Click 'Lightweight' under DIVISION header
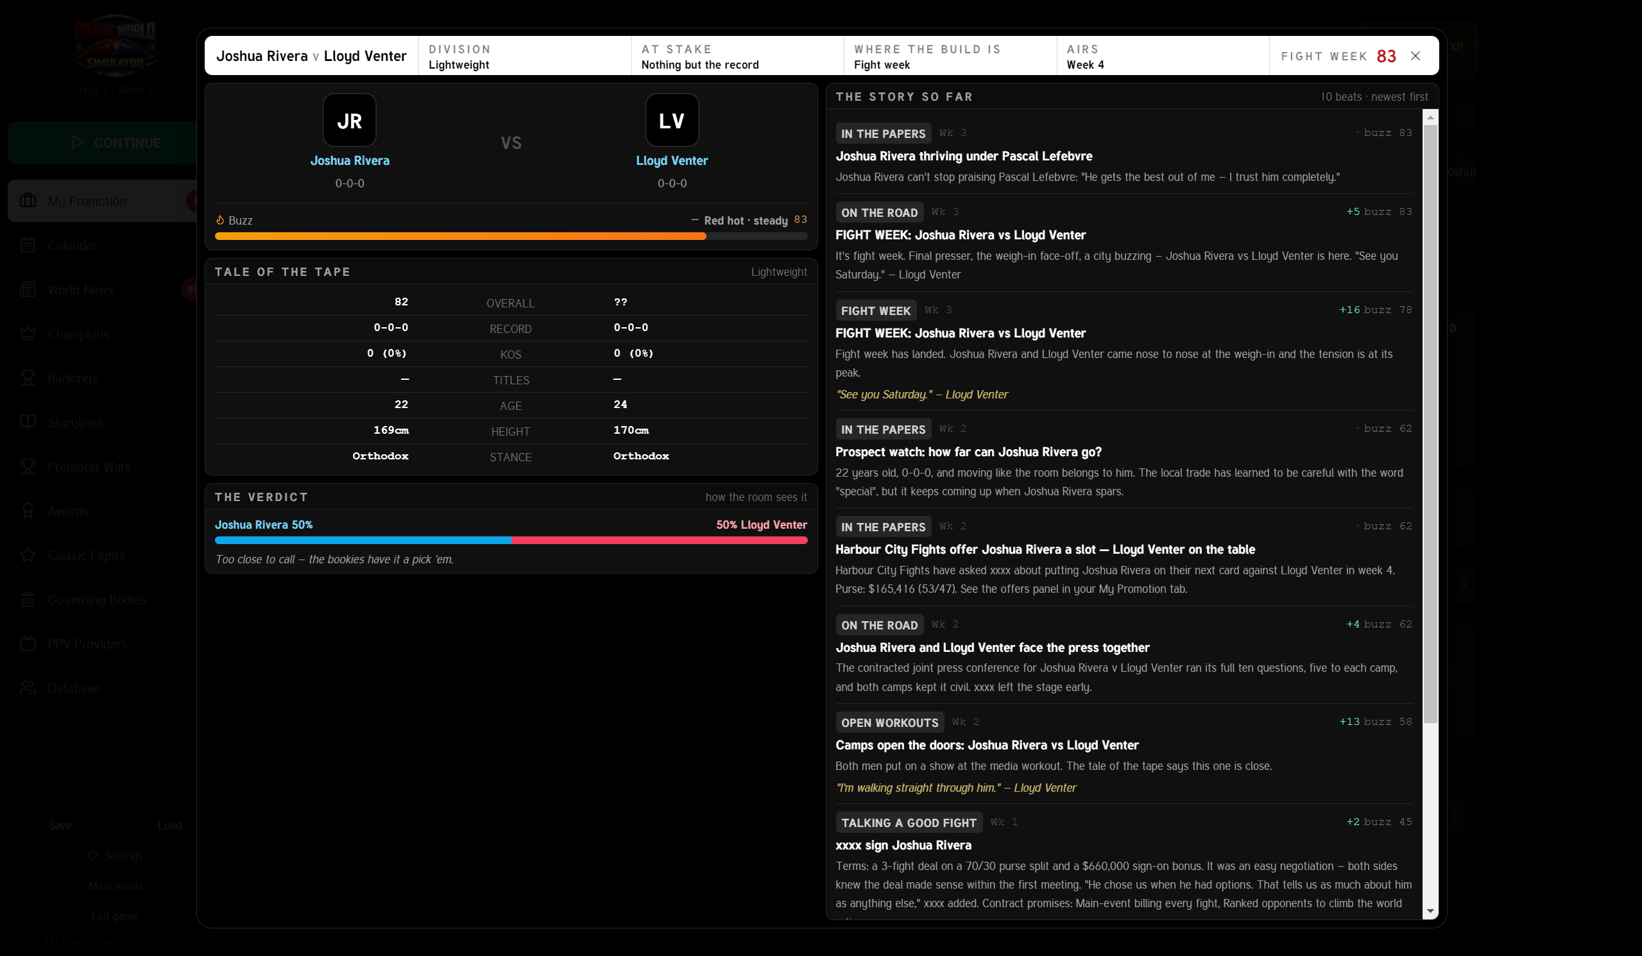The width and height of the screenshot is (1642, 956). tap(459, 65)
